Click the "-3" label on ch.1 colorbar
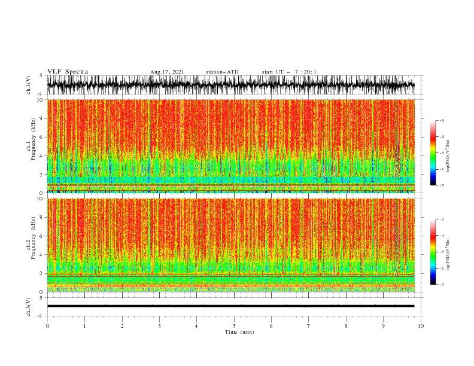The width and height of the screenshot is (474, 366). coord(441,120)
